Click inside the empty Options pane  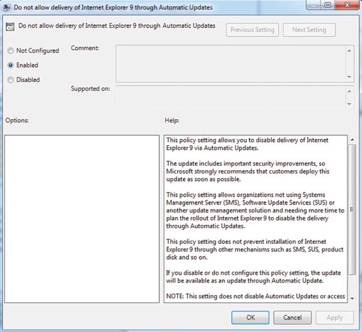82,219
